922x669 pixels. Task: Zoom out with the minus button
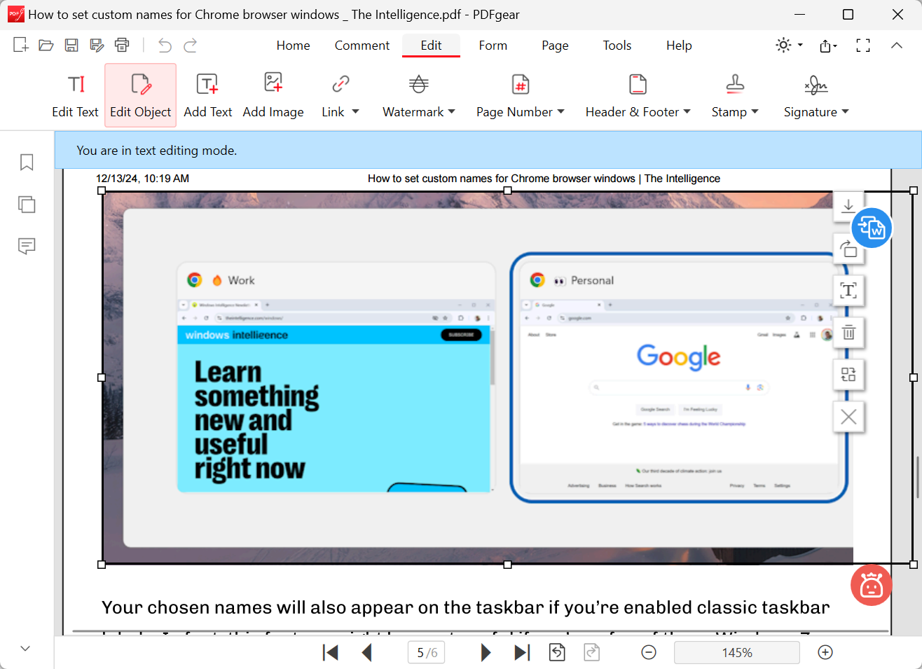[x=649, y=653]
